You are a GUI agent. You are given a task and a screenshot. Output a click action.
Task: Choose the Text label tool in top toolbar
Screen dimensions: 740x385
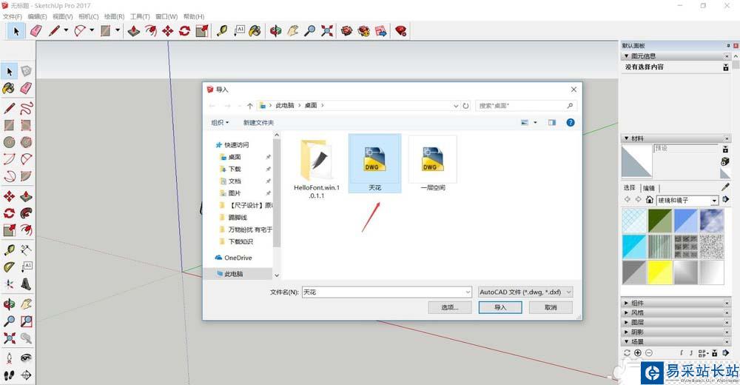coord(239,31)
